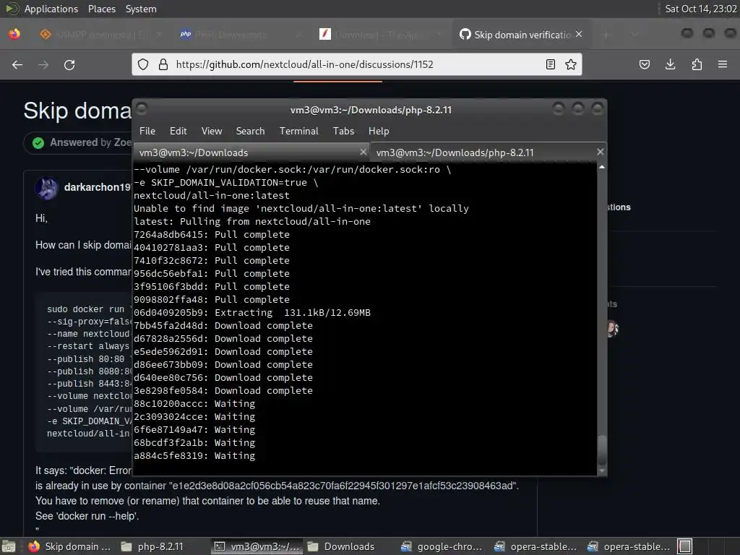Click the terminal scrollbar thumb

click(602, 450)
